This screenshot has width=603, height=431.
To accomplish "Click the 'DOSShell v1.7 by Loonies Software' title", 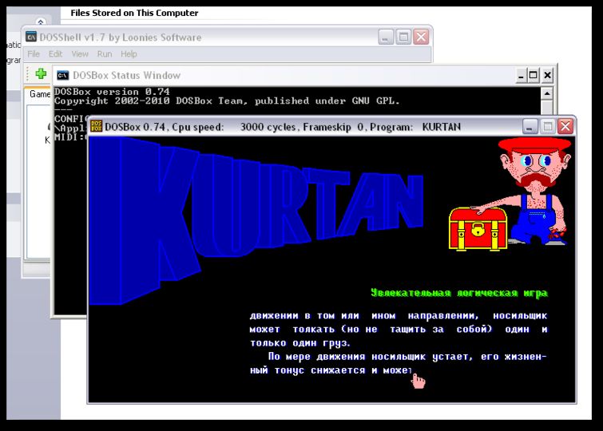I will 121,38.
